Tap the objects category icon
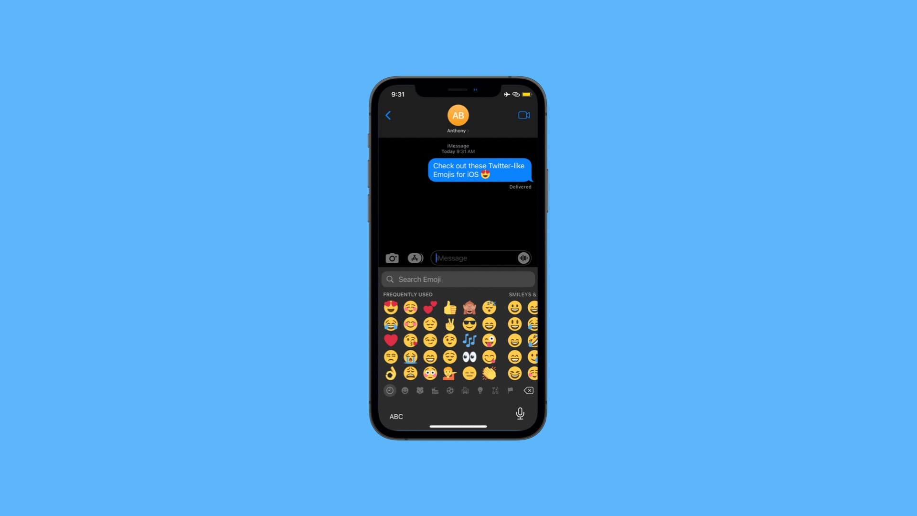This screenshot has width=917, height=516. [480, 390]
